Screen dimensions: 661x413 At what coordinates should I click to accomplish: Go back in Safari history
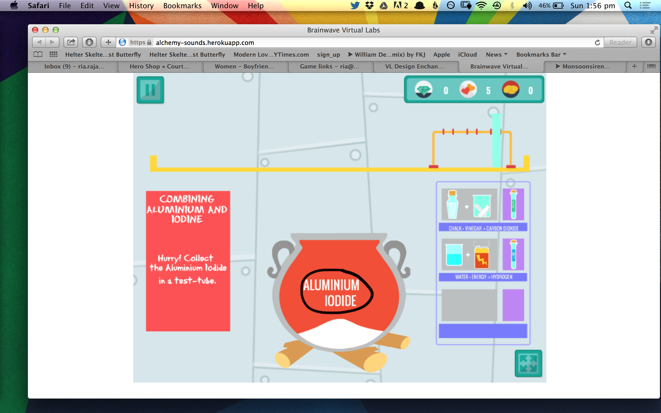39,42
